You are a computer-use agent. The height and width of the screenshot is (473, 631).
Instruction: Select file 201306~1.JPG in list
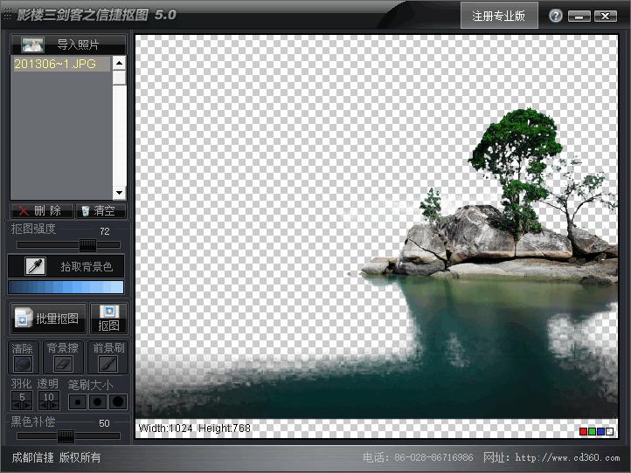click(x=61, y=64)
